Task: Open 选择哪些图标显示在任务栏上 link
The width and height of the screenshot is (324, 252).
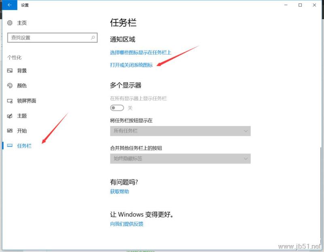Action: point(140,52)
